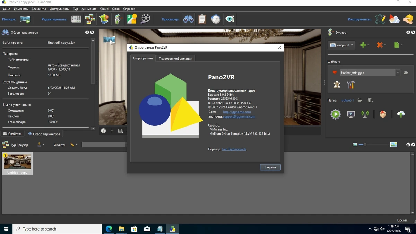The image size is (416, 234).
Task: Click the folder icon next to template field
Action: 406,72
